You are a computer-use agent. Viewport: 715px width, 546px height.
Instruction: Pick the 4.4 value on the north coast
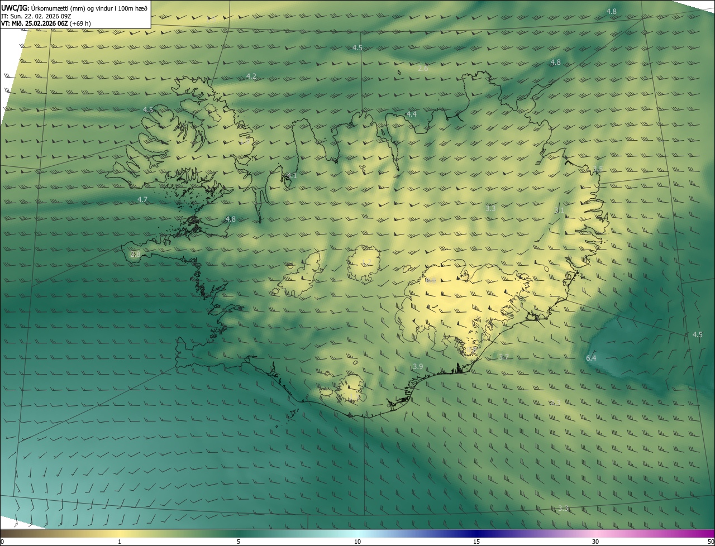(411, 114)
